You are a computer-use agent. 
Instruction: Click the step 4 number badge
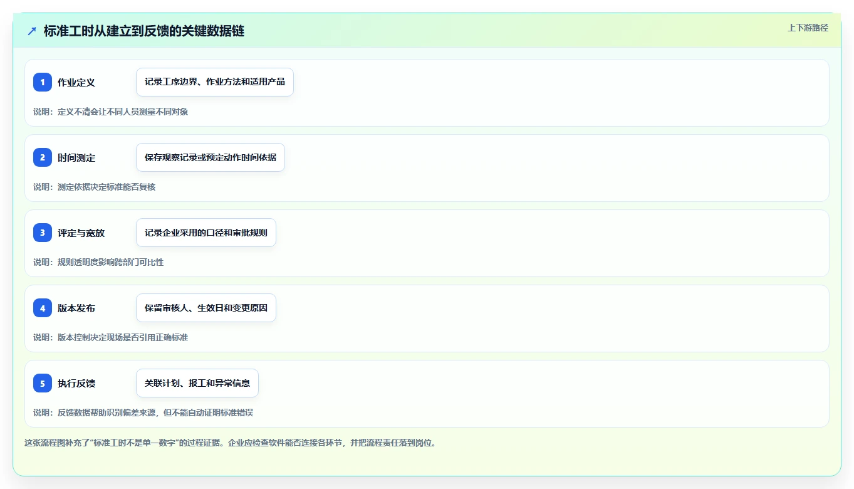tap(43, 308)
